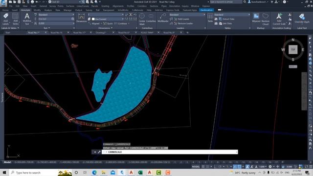This screenshot has width=313, height=176.
Task: Click the Remove Leader button
Action: tap(183, 23)
